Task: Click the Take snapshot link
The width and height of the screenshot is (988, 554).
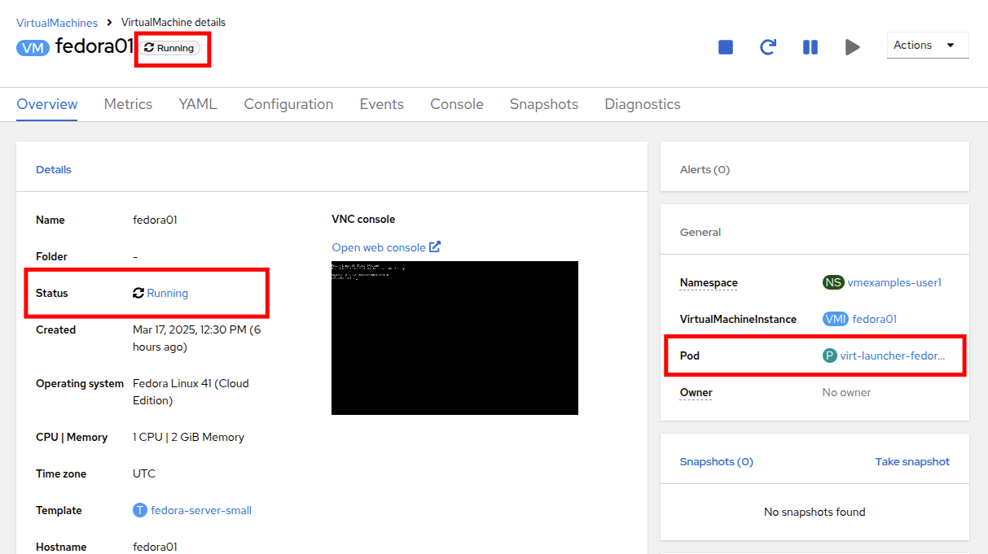Action: click(x=911, y=461)
